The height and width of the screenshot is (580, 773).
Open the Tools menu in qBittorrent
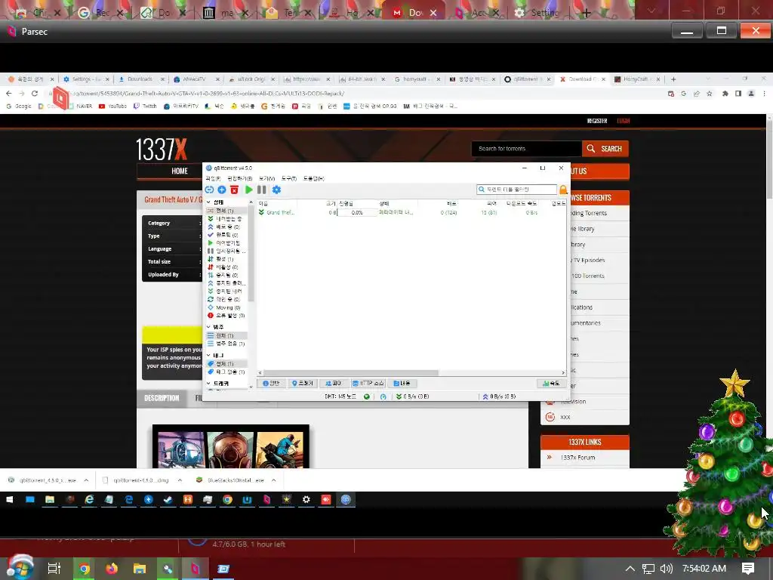tap(289, 178)
